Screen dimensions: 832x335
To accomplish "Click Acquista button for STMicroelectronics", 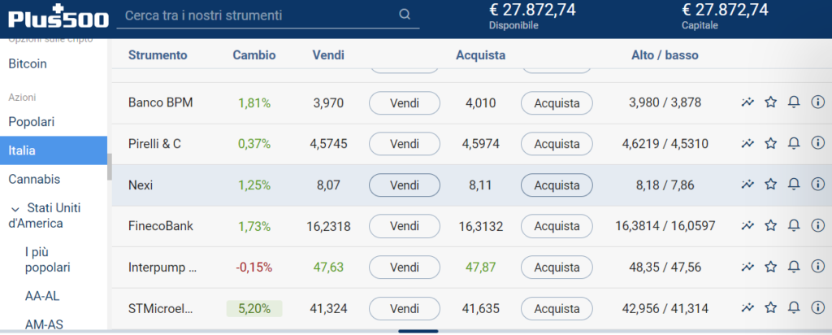I will coord(557,308).
